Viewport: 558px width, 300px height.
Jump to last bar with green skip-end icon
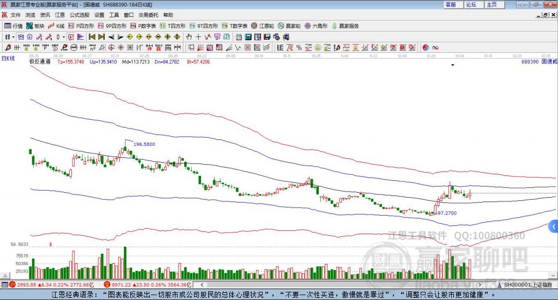(x=101, y=37)
